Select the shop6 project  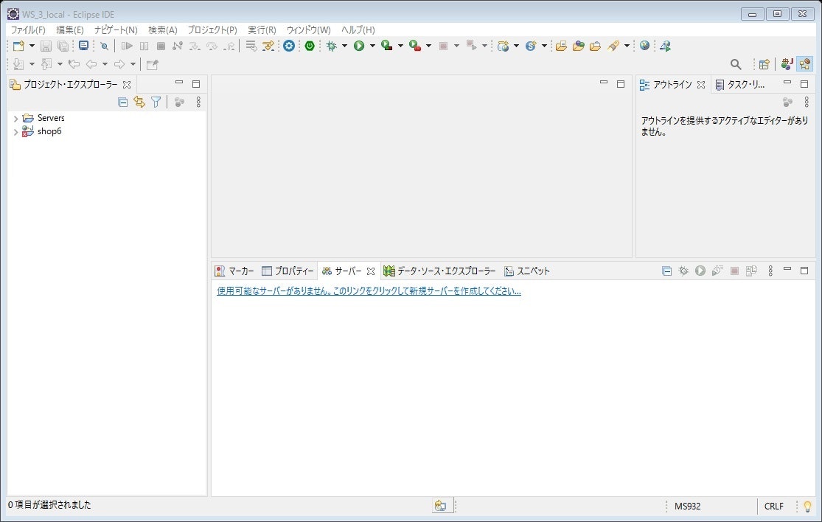[x=49, y=131]
